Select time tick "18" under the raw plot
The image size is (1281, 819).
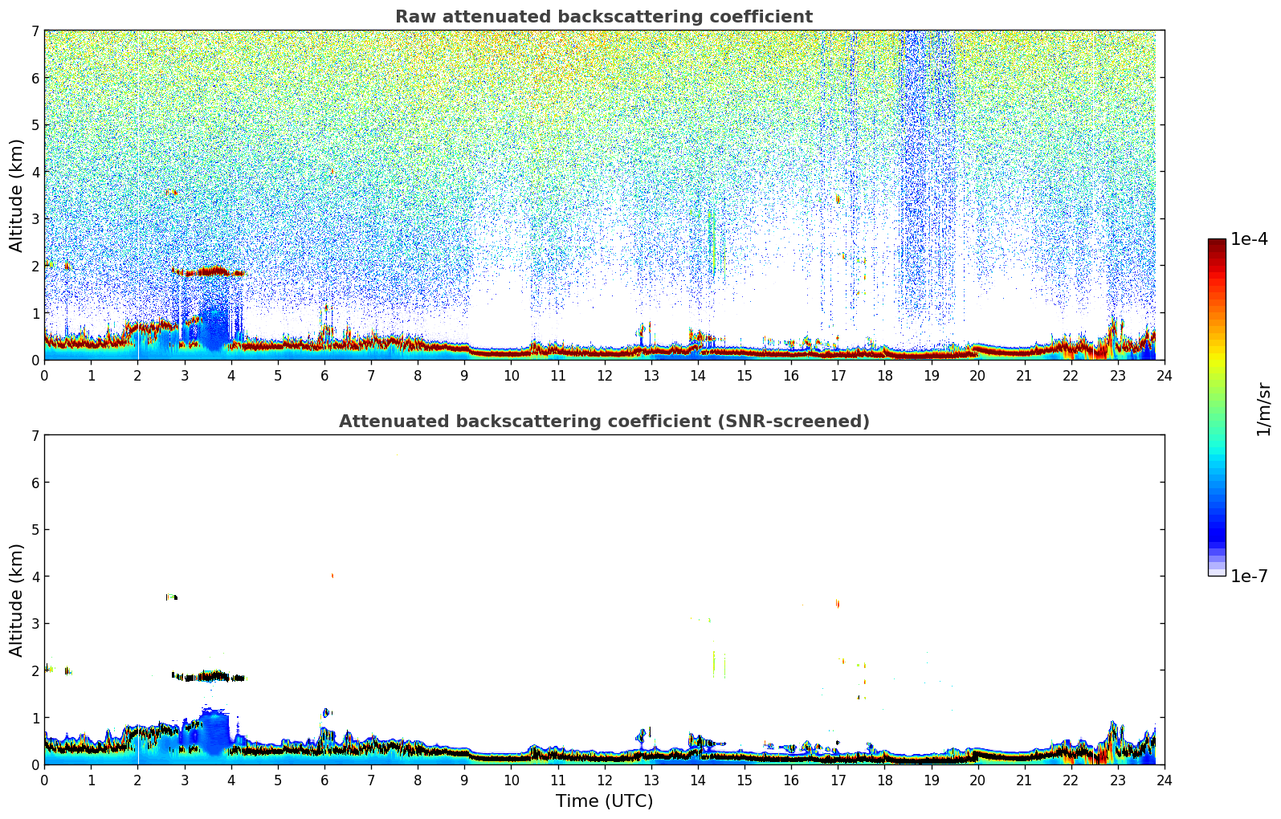884,375
